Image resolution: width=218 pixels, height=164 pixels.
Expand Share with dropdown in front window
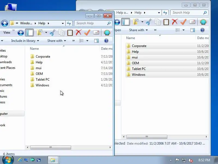[x=57, y=41]
